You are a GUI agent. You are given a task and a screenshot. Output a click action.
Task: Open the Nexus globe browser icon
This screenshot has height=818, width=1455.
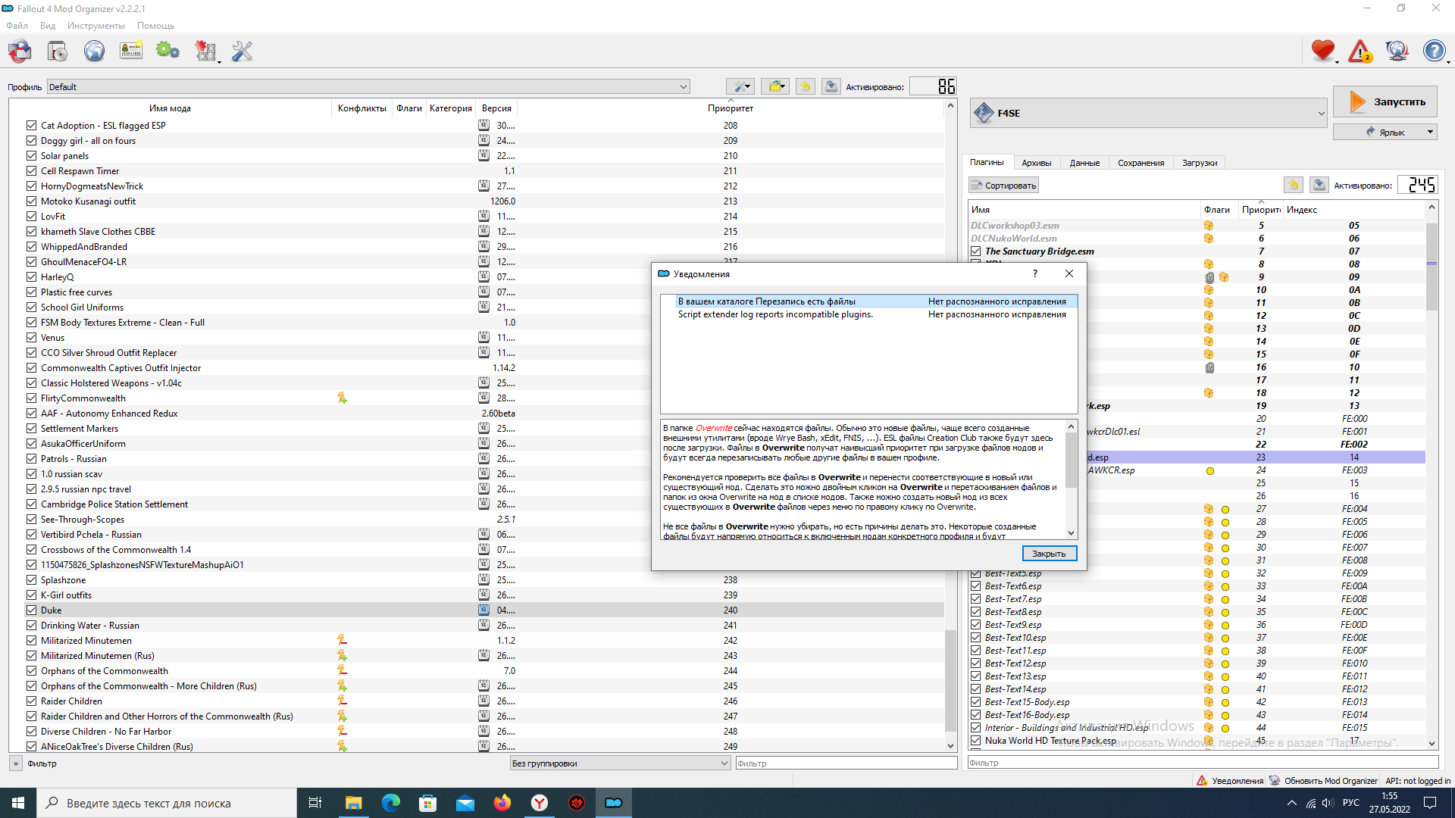click(94, 52)
